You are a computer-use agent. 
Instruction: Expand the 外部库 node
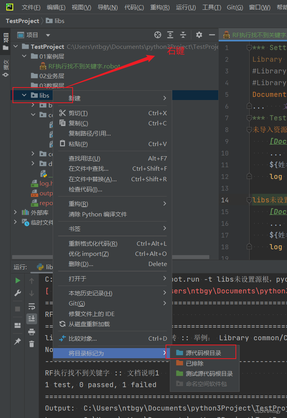pos(16,212)
